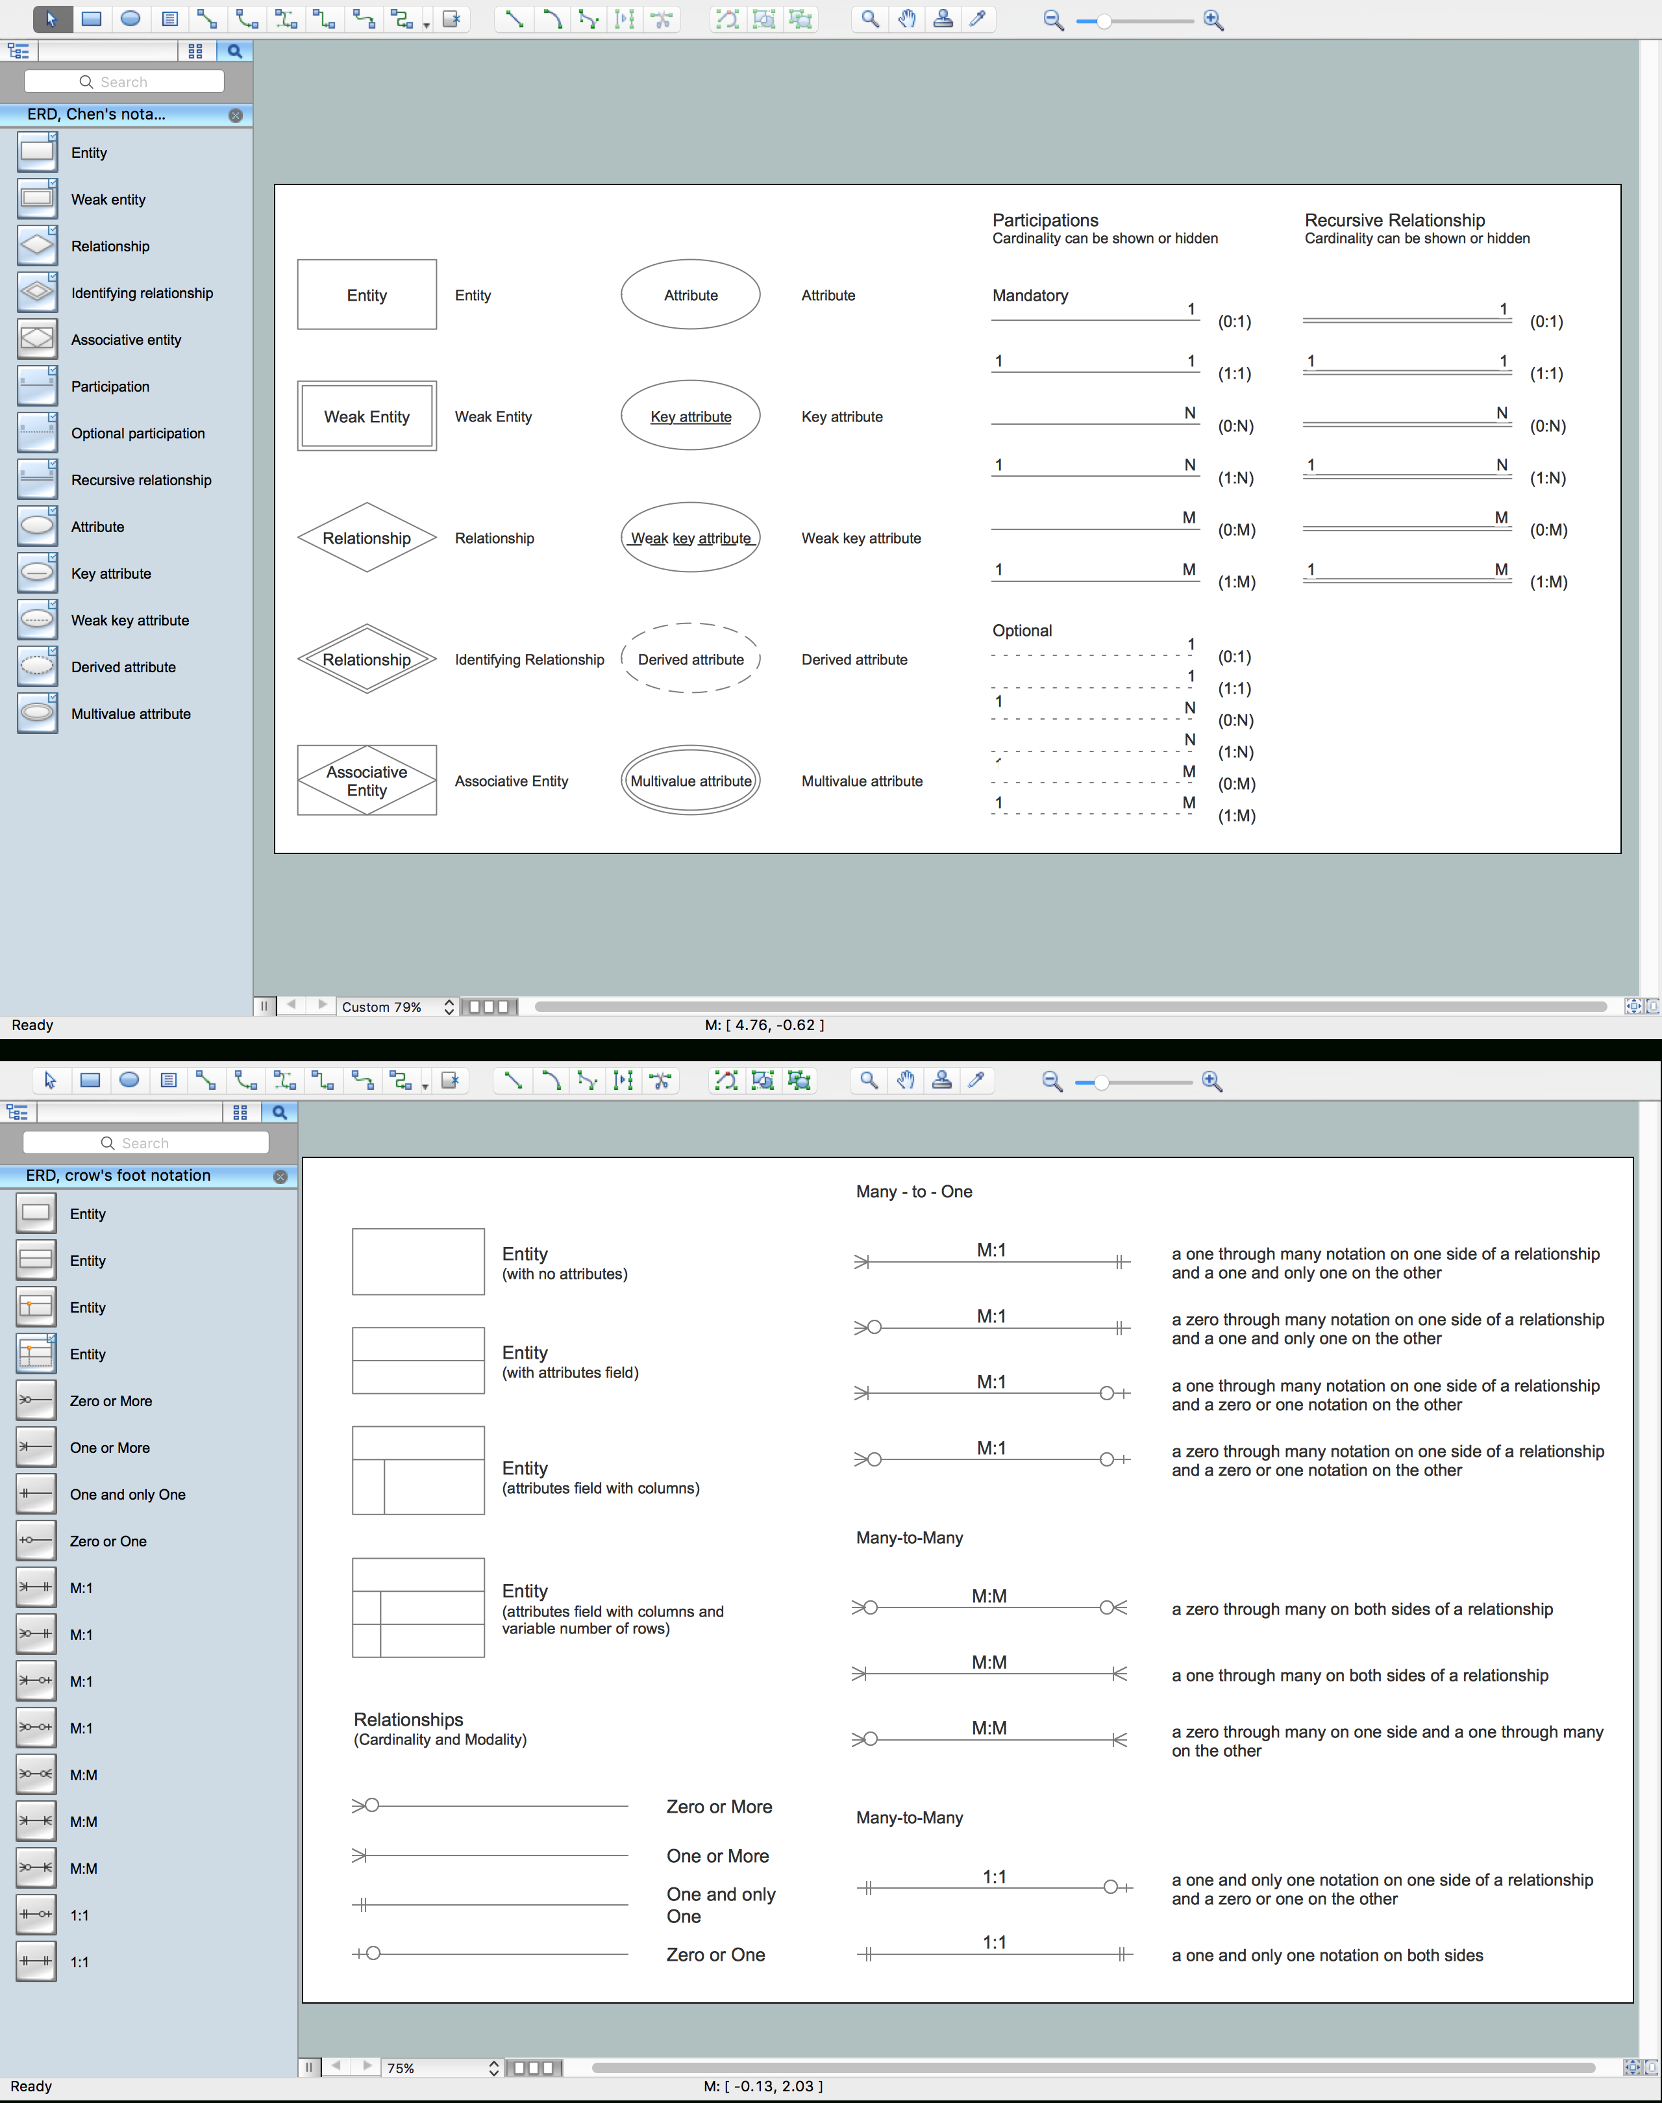
Task: Select the Relationship diamond tool
Action: 29,246
